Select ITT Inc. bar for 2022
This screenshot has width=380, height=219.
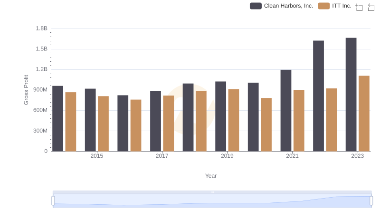point(331,120)
